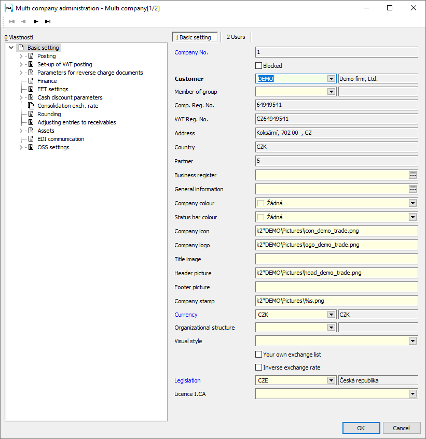
Task: Open the Legislation dropdown arrow
Action: (x=331, y=380)
